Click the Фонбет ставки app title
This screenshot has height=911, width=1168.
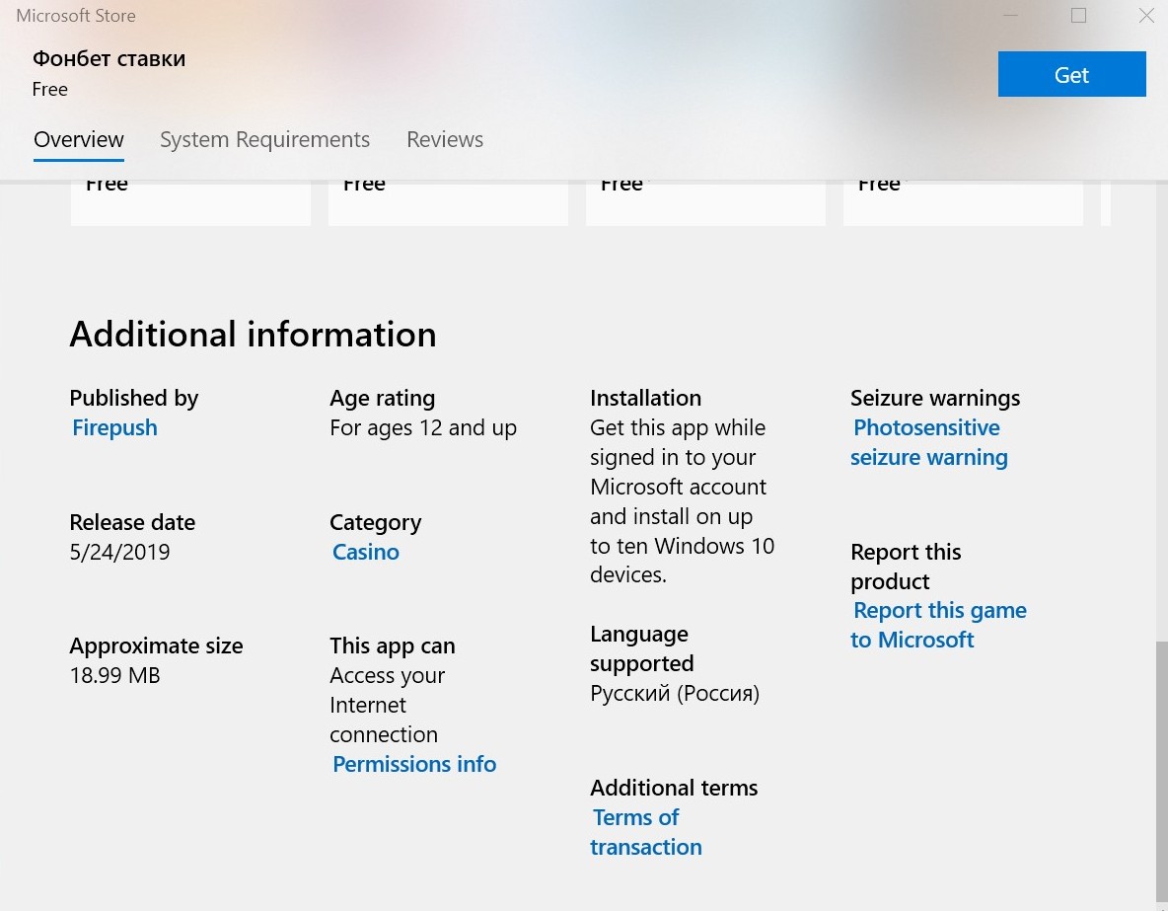tap(109, 59)
